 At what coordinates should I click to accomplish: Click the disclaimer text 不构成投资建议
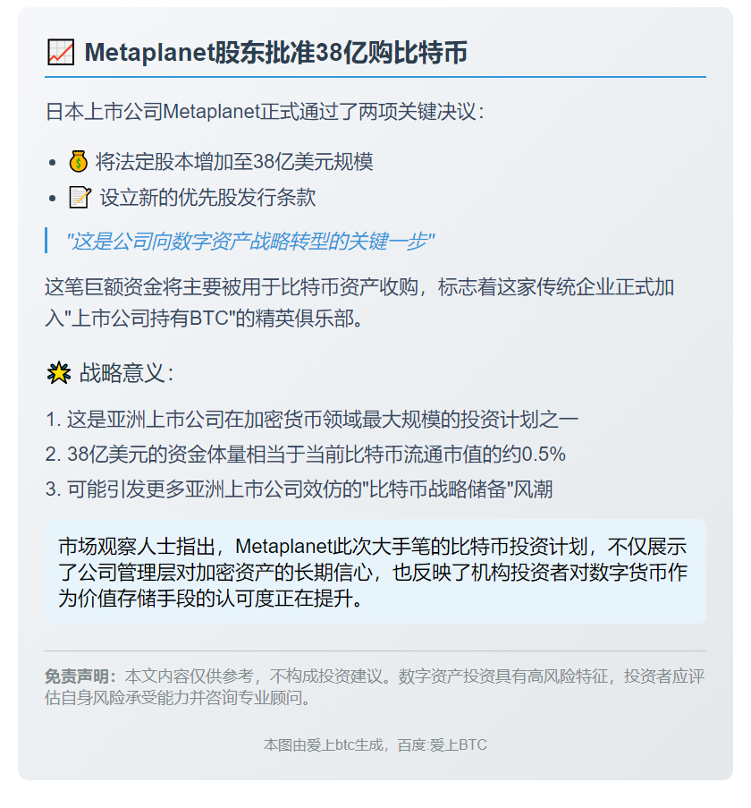[327, 676]
